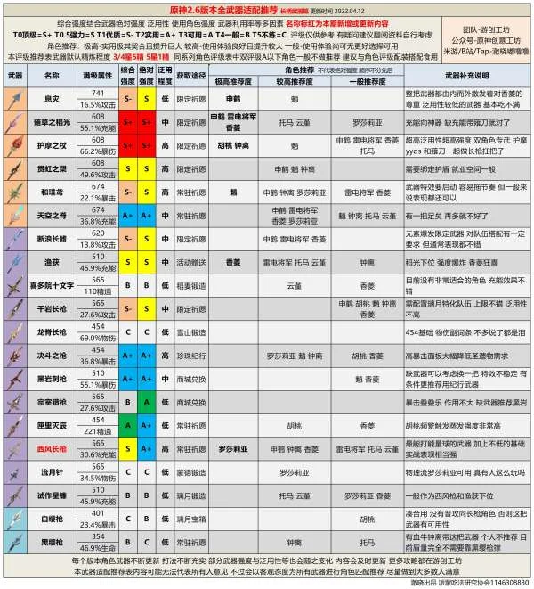The height and width of the screenshot is (589, 534).
Task: Click the 白缨枪 weapon icon
Action: coord(15,517)
